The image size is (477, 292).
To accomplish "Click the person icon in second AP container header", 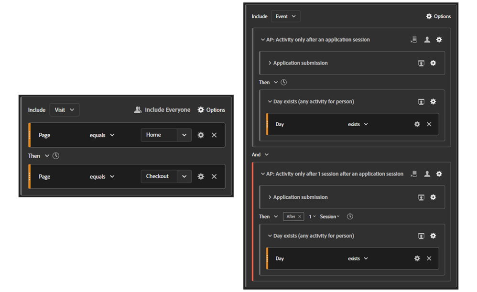I will (x=427, y=174).
